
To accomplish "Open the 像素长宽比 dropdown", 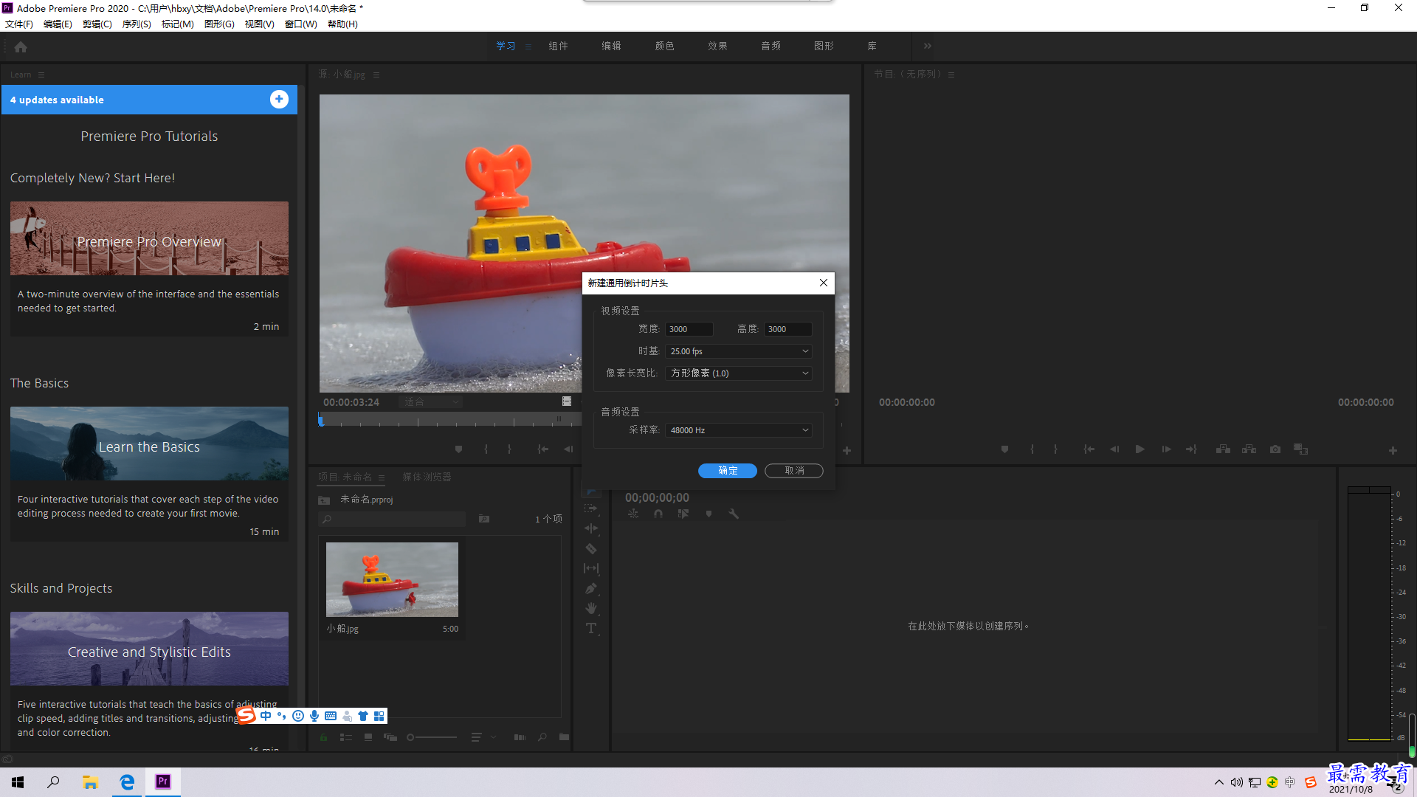I will coord(739,373).
